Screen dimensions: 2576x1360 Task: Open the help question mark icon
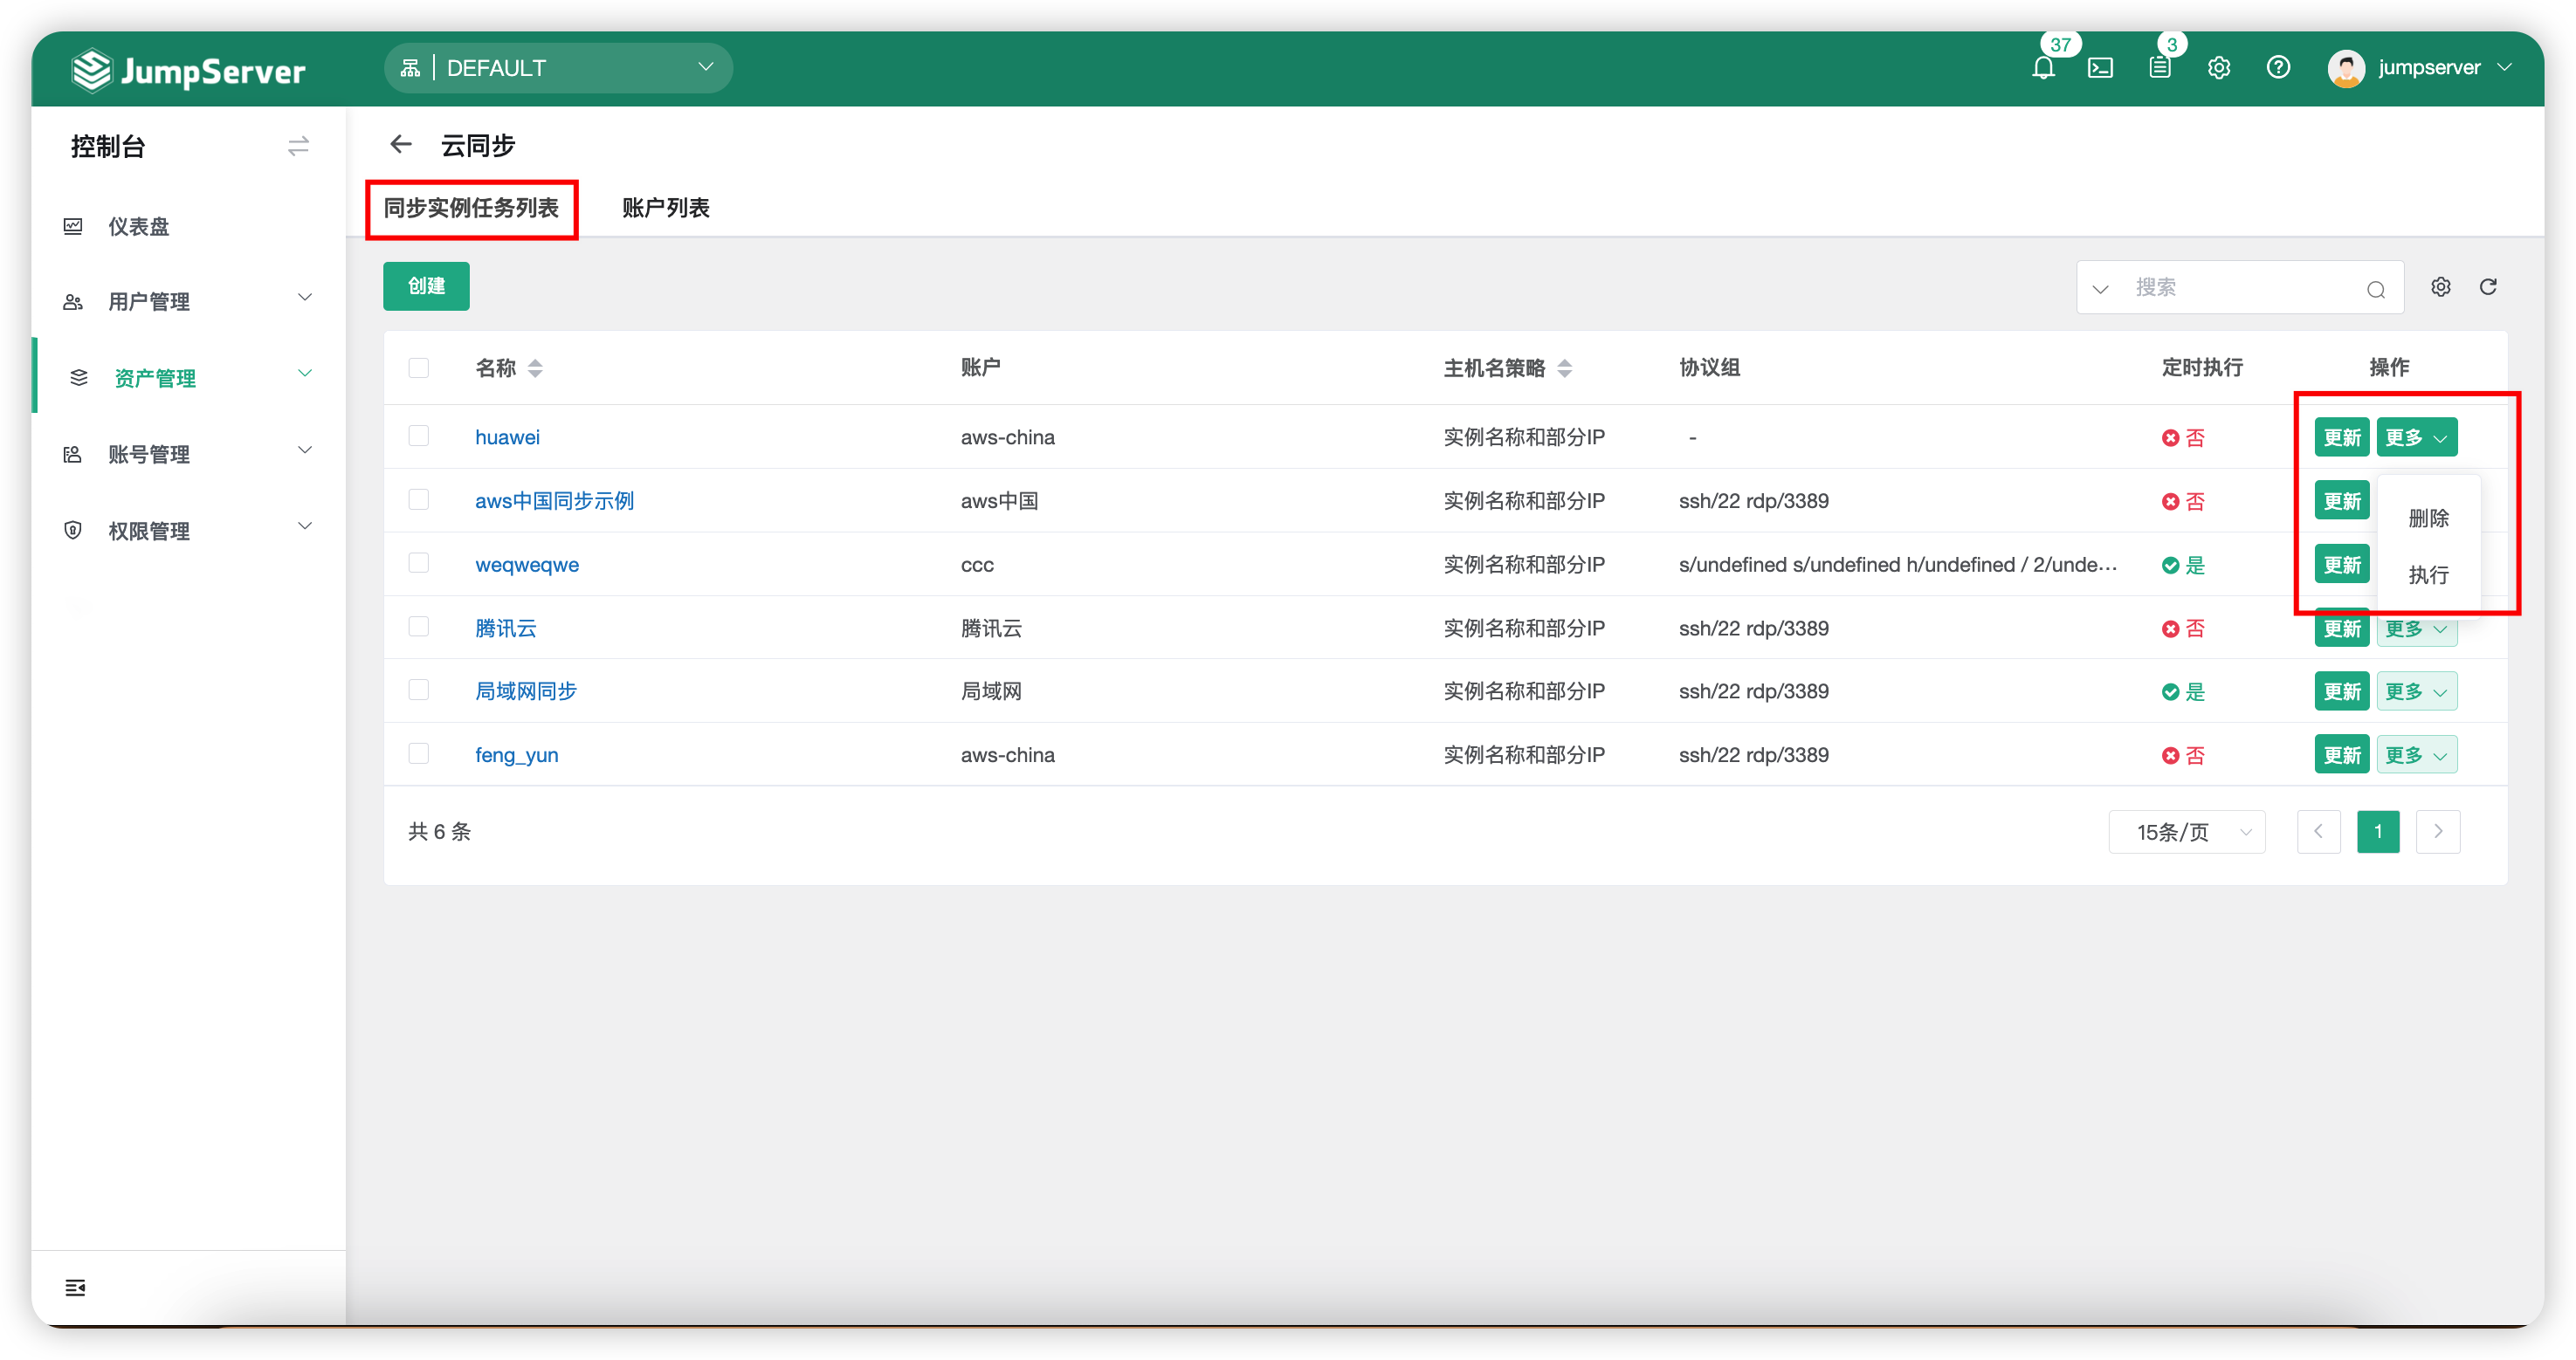coord(2278,67)
